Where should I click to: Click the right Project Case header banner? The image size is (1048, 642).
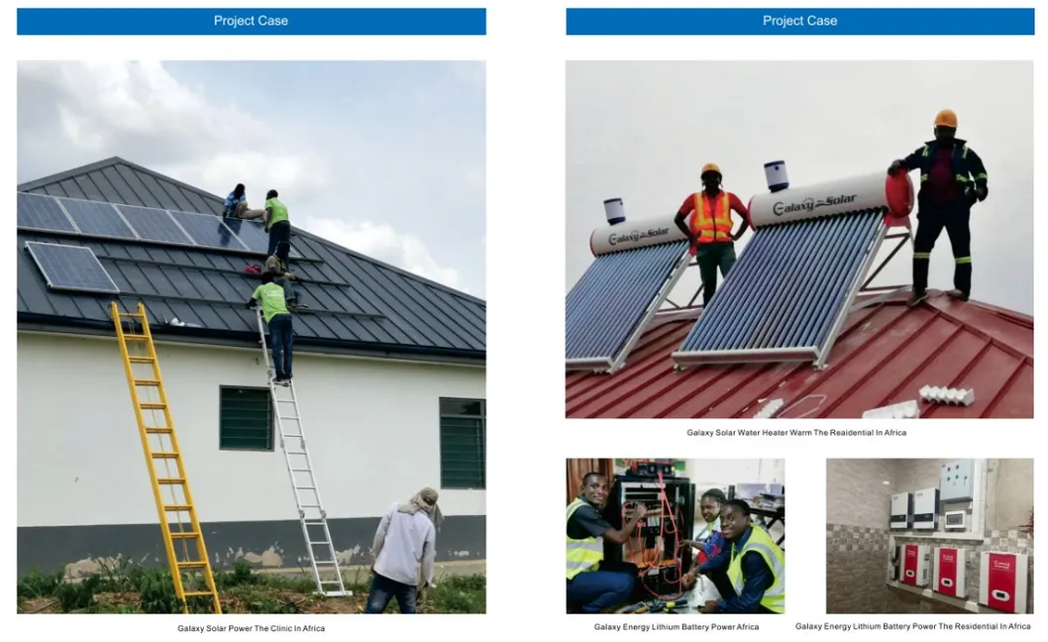coord(800,22)
